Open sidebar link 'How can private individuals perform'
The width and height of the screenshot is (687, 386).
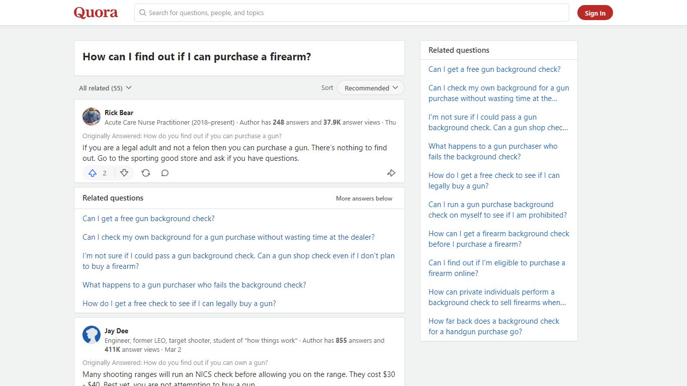[x=497, y=297]
